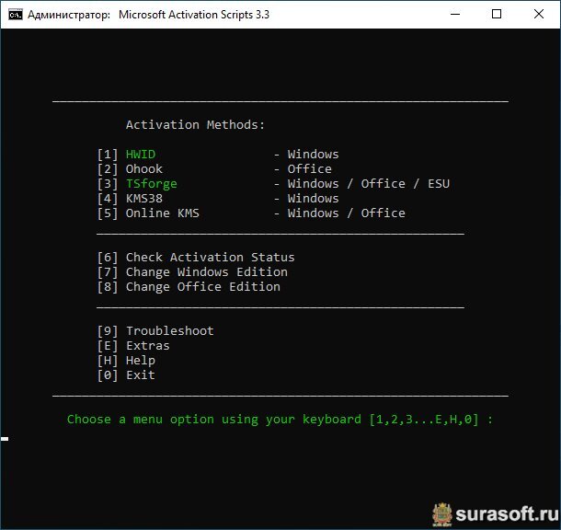Click the Exit entry
561x530 pixels.
pos(126,375)
